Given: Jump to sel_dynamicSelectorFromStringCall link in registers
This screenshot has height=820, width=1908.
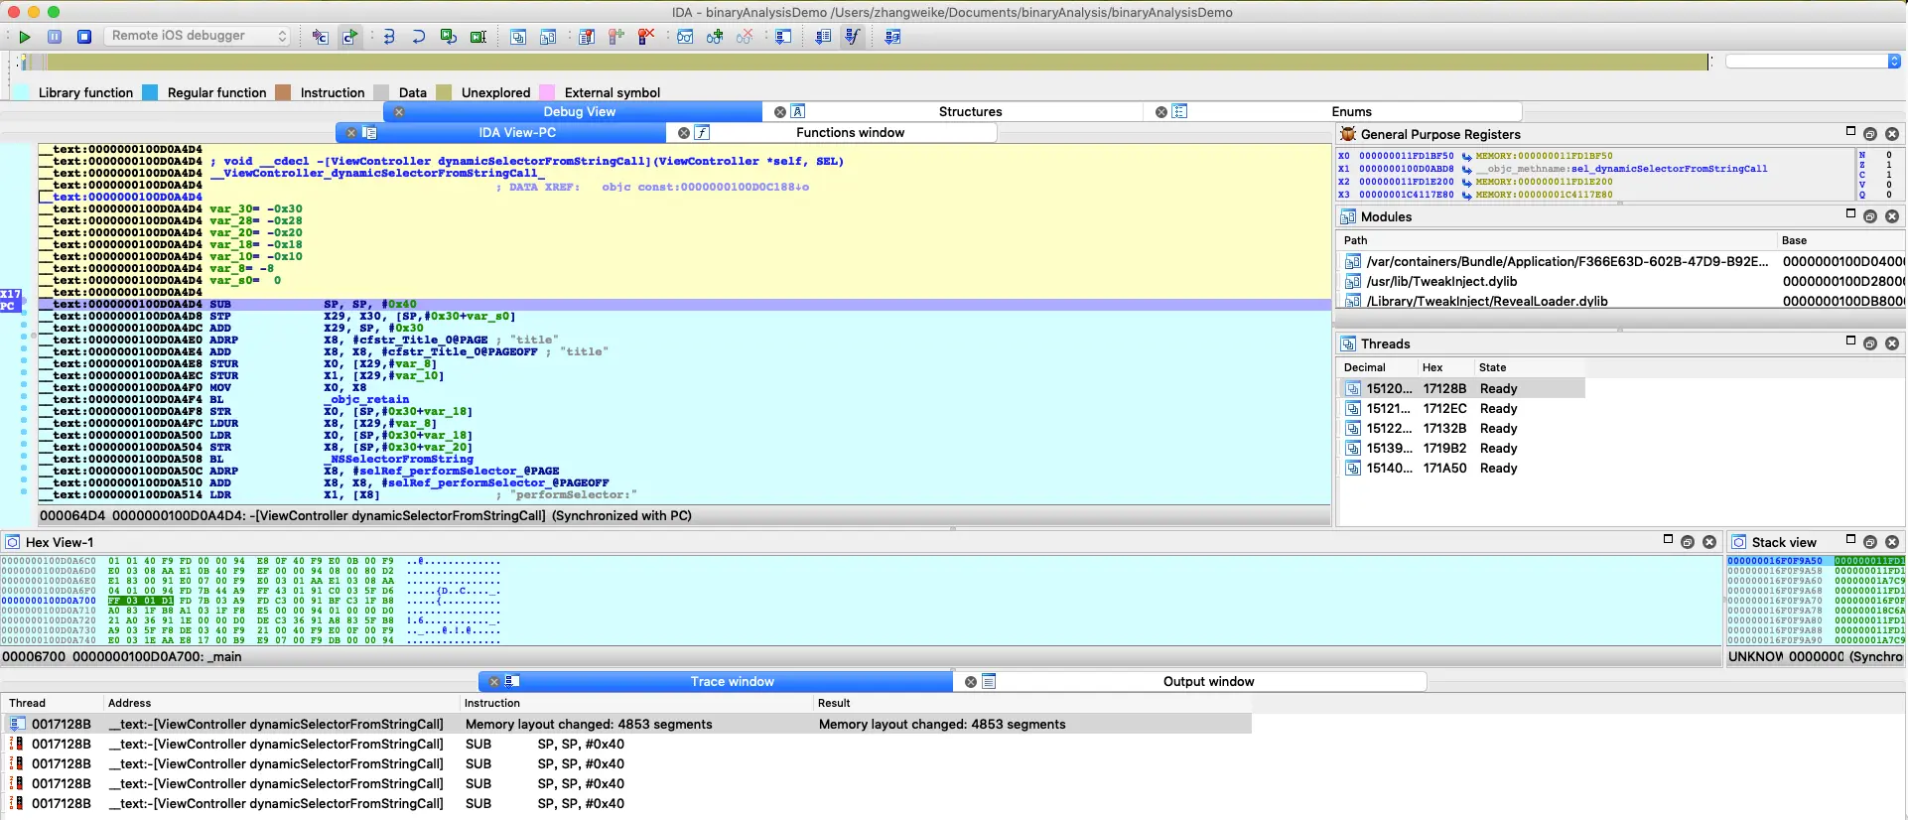Looking at the screenshot, I should (x=1669, y=169).
